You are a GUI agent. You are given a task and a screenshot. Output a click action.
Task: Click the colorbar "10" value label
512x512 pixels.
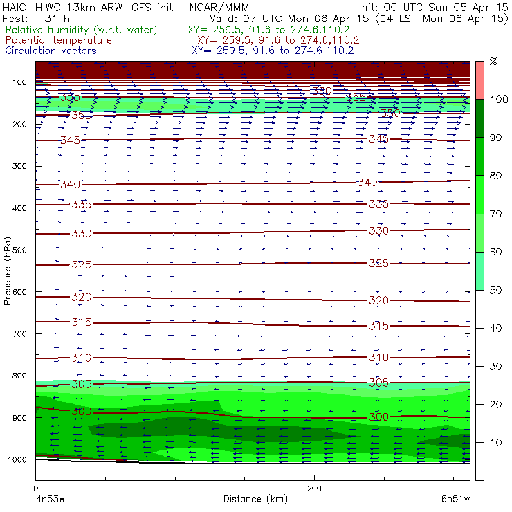(x=495, y=442)
